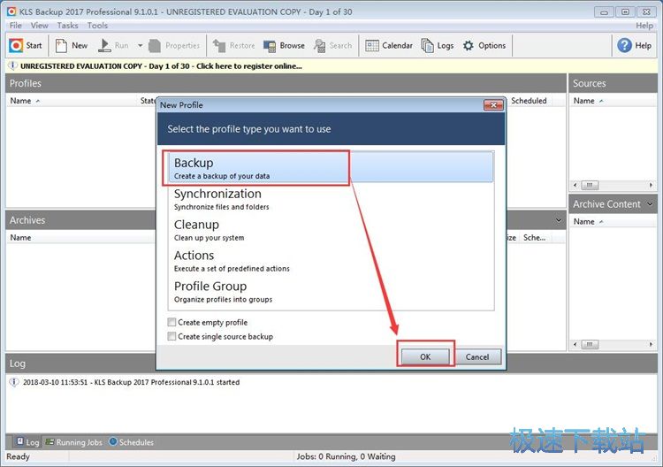Expand the Archive Content panel chevron

click(650, 204)
